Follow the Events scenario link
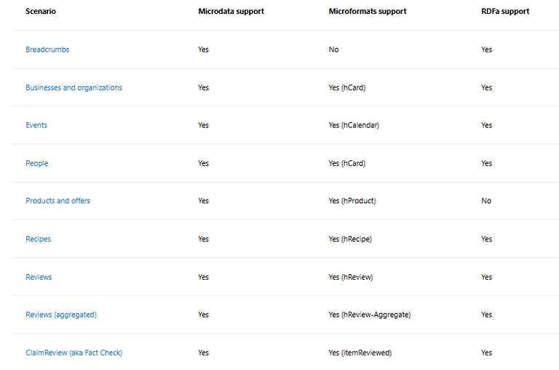The image size is (559, 370). pos(36,125)
